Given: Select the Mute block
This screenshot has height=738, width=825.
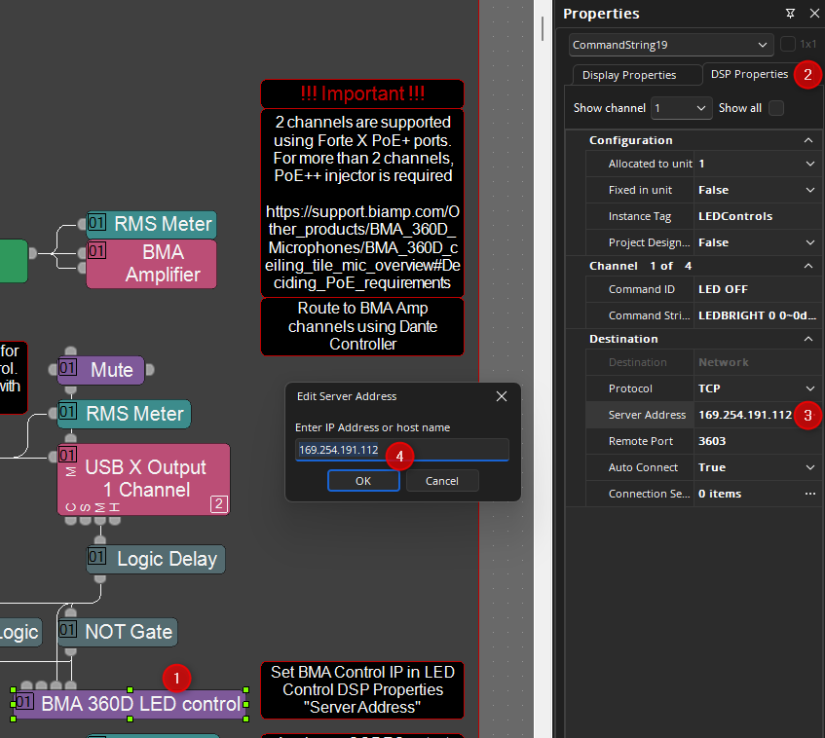Looking at the screenshot, I should (100, 370).
